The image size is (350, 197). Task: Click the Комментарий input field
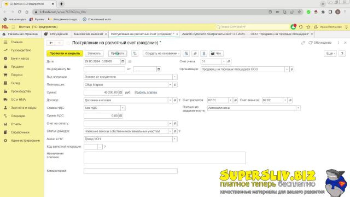(x=131, y=171)
